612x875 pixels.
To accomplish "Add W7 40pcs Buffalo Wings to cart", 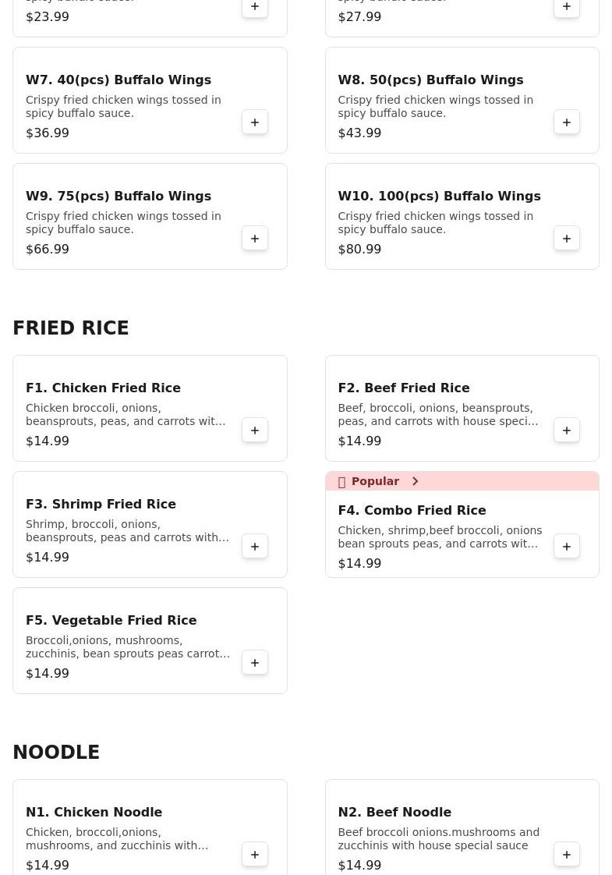I will coord(255,122).
